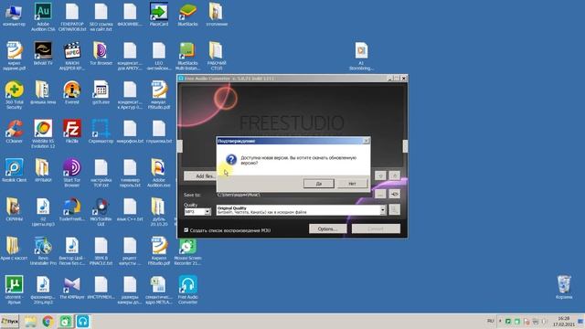Click the Start button on the taskbar
This screenshot has width=585, height=329.
pos(10,321)
